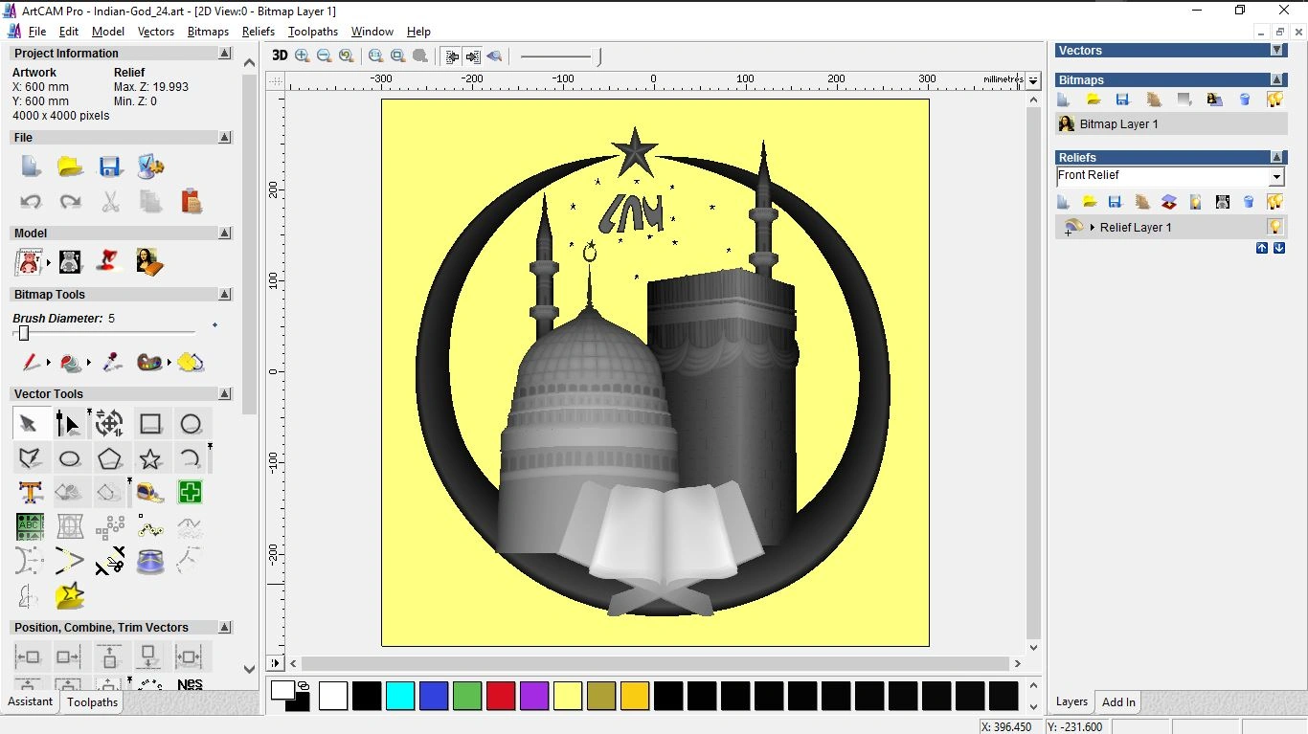Select the cyan color swatch
This screenshot has width=1308, height=734.
click(399, 696)
